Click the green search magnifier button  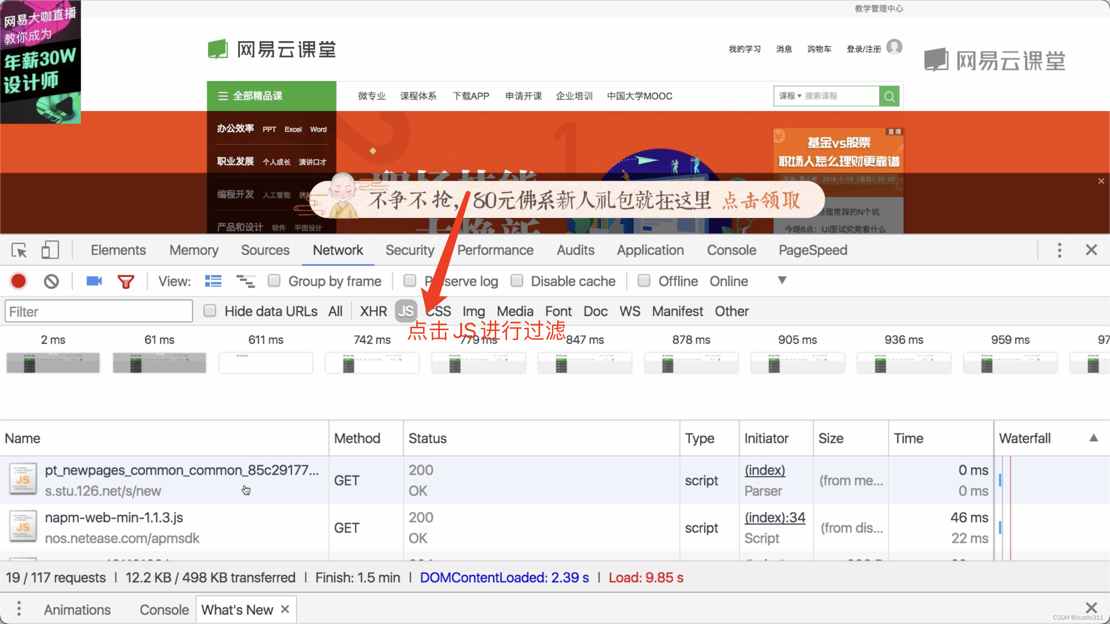[x=889, y=96]
